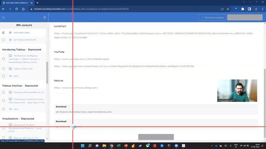
Task: Reload the current page
Action: [17, 9]
